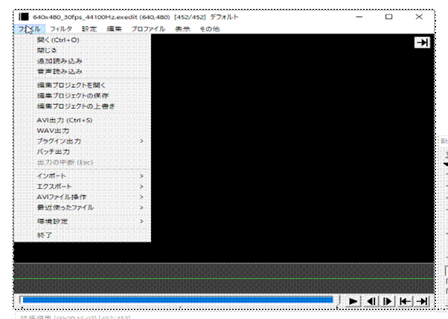Image resolution: width=448 pixels, height=319 pixels.
Task: Jump to the first frame
Action: [x=405, y=300]
